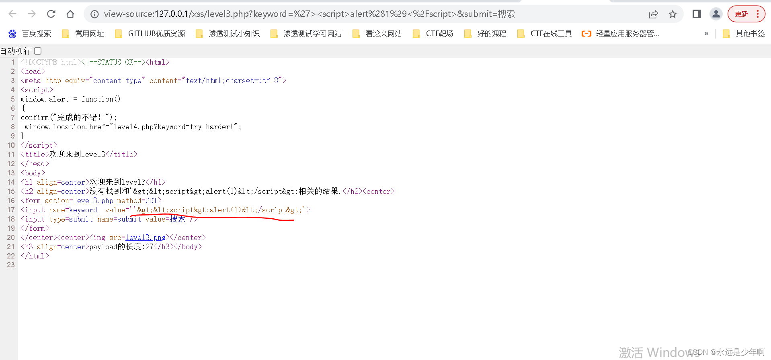
Task: Click the 'payload的长度:27' text
Action: 121,247
